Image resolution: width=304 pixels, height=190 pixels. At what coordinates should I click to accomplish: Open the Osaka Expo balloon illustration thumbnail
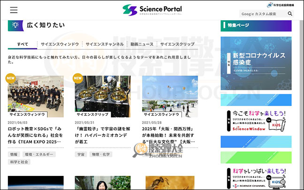(x=170, y=96)
